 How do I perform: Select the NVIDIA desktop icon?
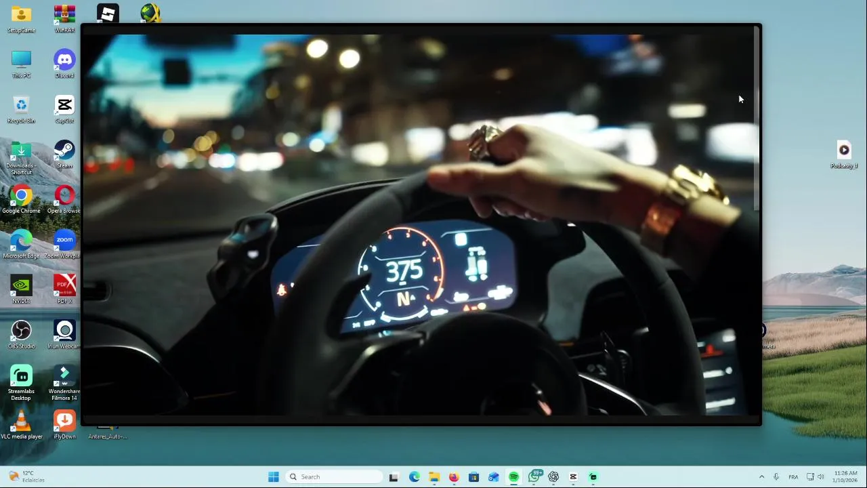(x=21, y=289)
